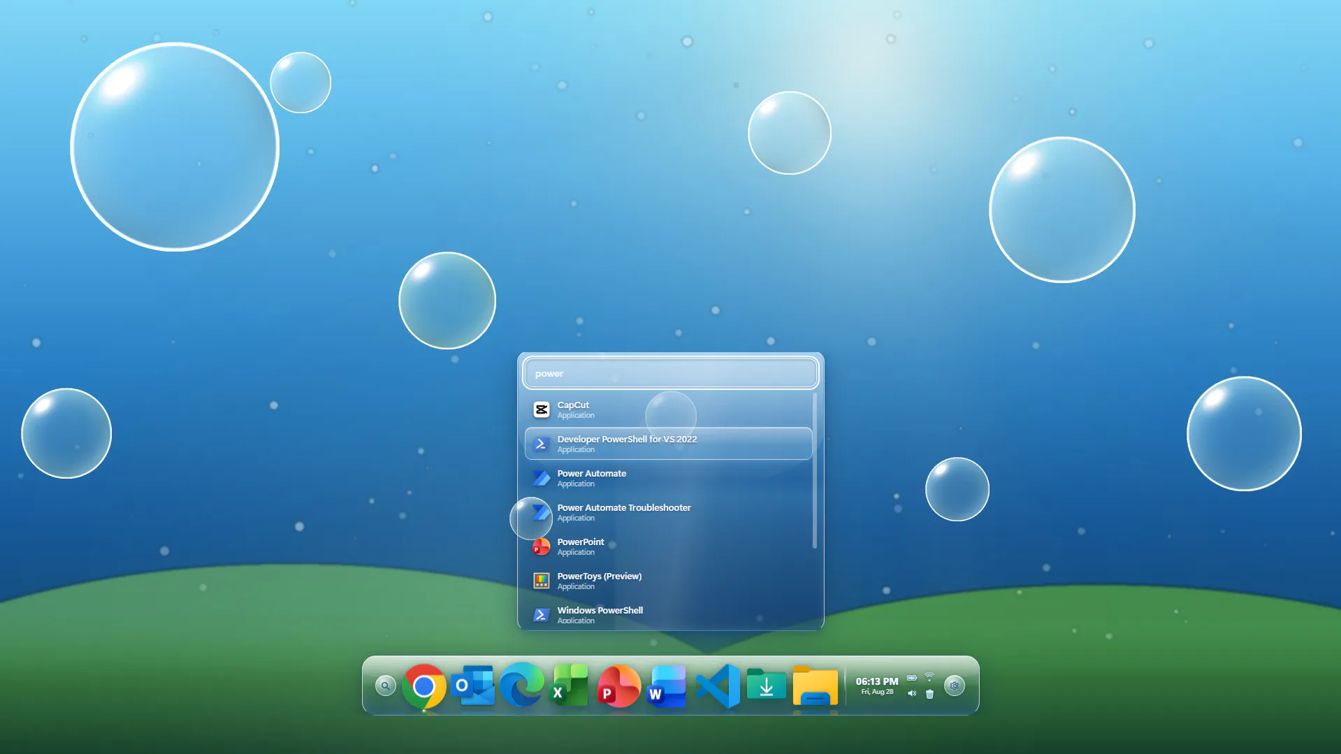Select the CapCut application result
The image size is (1341, 754).
669,409
